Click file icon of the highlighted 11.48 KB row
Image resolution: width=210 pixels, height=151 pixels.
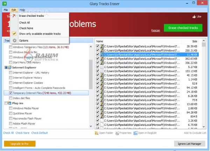[102, 55]
